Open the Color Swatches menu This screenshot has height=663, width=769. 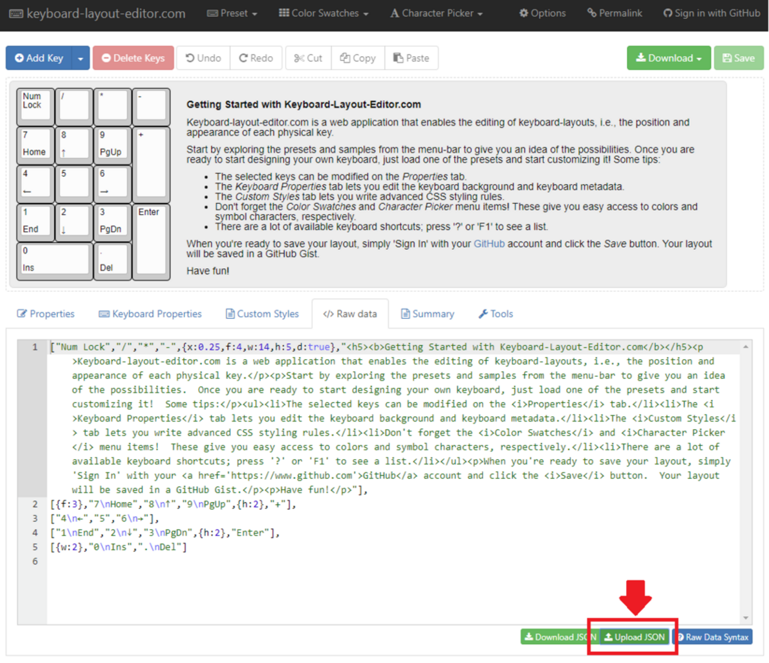point(324,13)
